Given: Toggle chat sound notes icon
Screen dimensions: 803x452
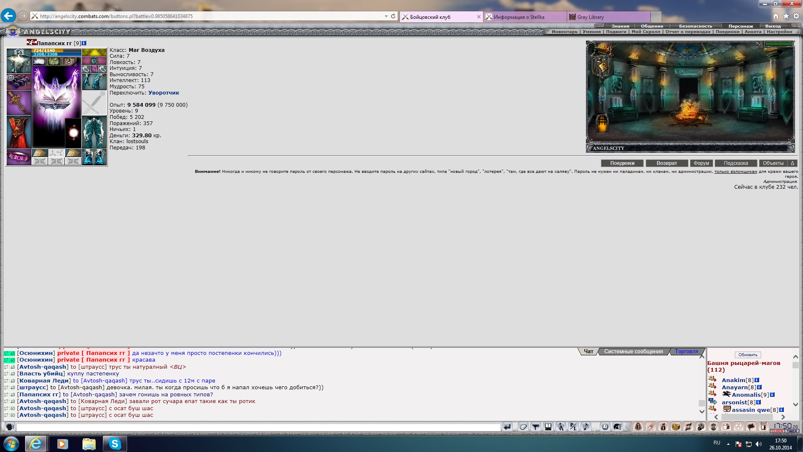Looking at the screenshot, I should 586,427.
